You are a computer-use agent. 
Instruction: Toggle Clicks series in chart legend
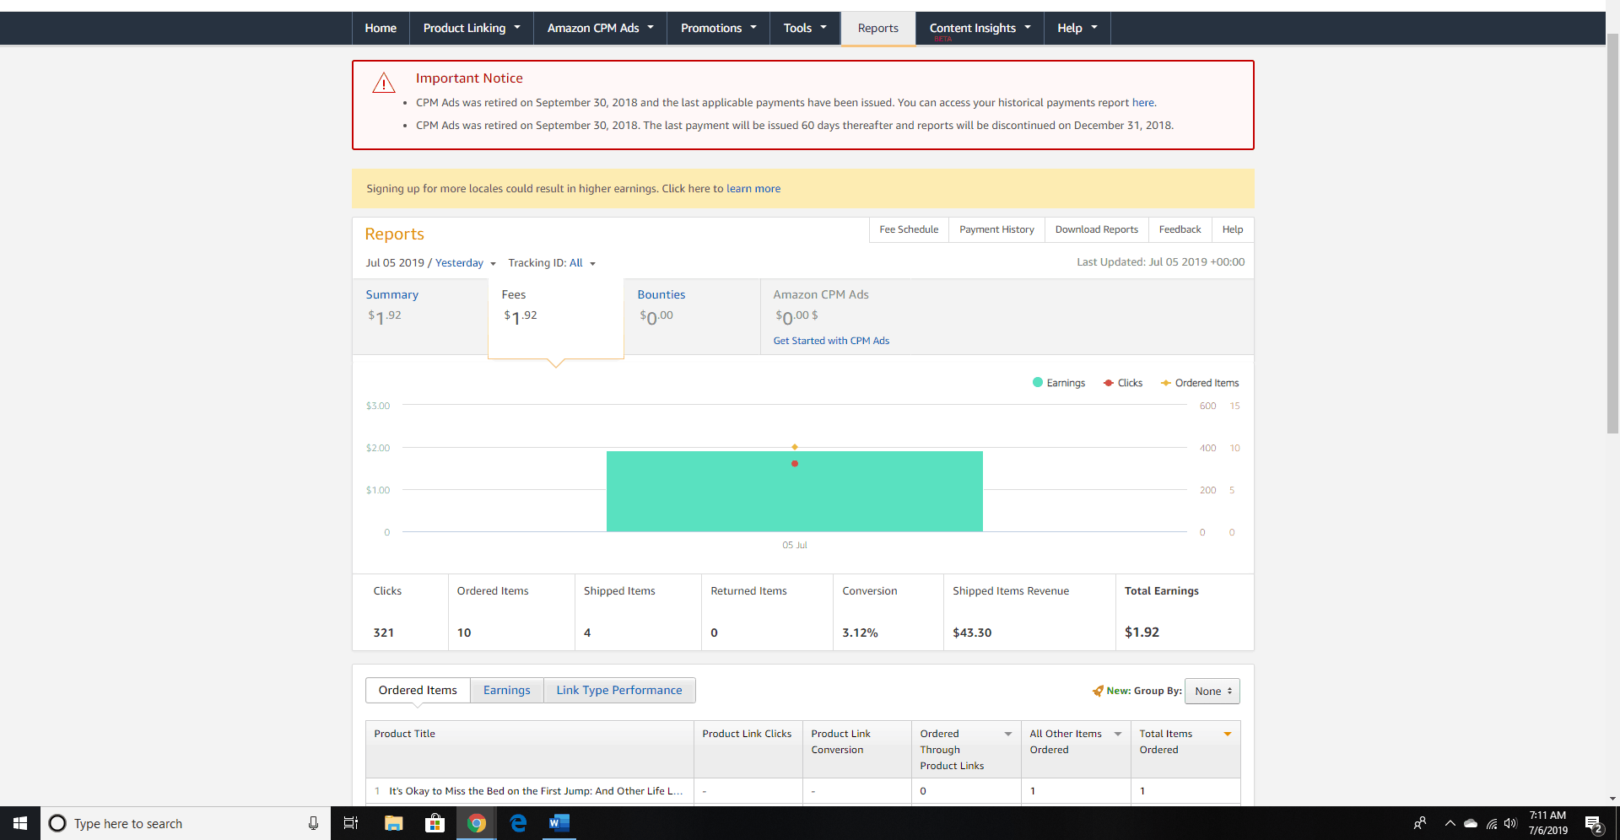[1123, 383]
